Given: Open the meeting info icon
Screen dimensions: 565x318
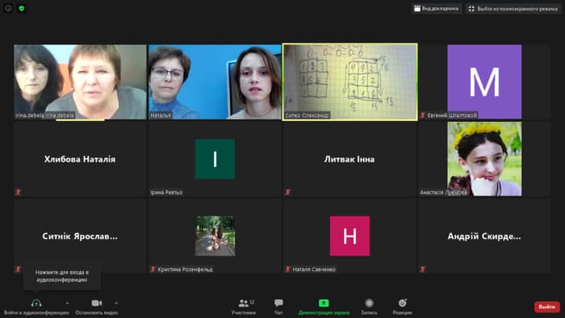Looking at the screenshot, I should click(x=8, y=8).
